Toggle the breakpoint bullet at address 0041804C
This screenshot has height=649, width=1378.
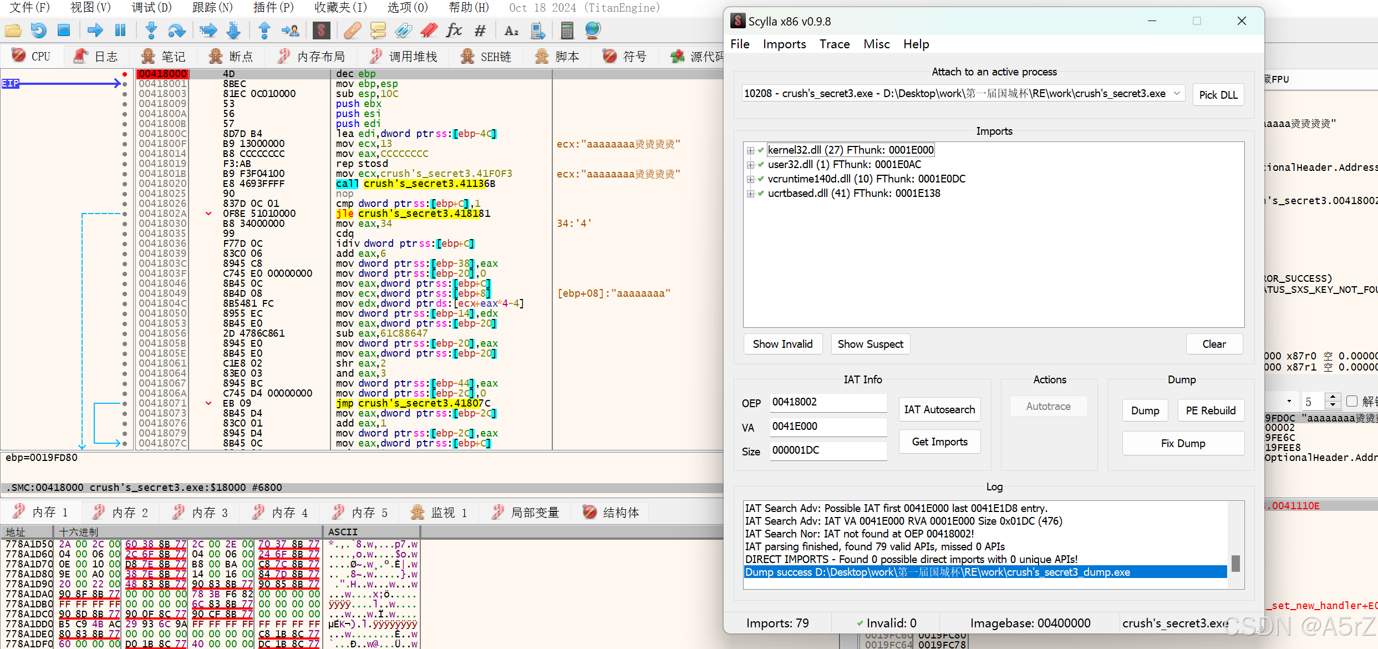coord(125,303)
